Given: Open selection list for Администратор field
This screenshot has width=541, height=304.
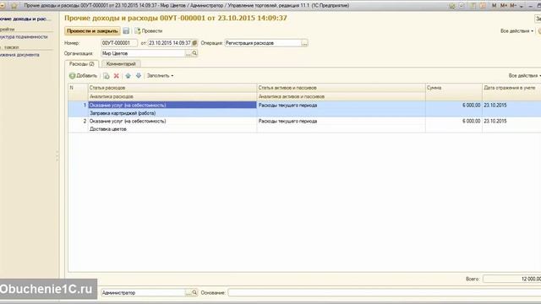Looking at the screenshot, I should click(x=188, y=293).
